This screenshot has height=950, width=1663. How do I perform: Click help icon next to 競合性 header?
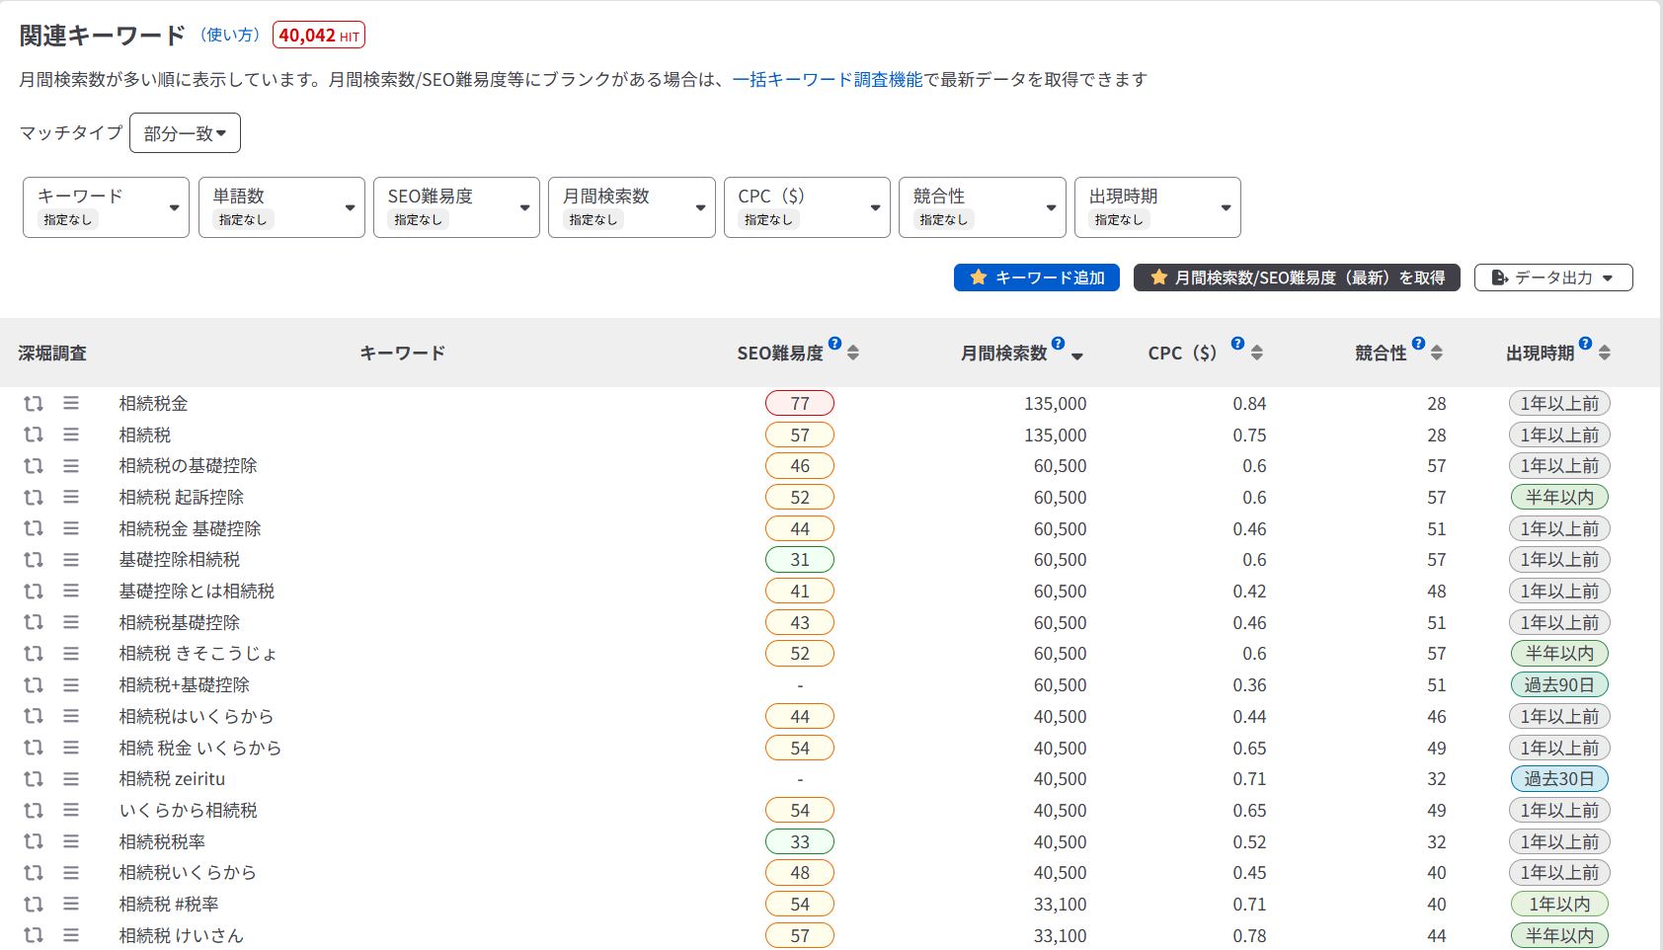coord(1418,344)
